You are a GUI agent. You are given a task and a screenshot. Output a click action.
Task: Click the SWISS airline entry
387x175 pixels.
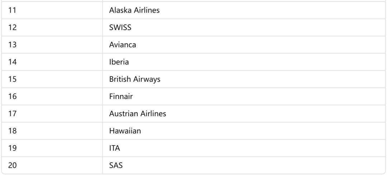[x=244, y=27]
